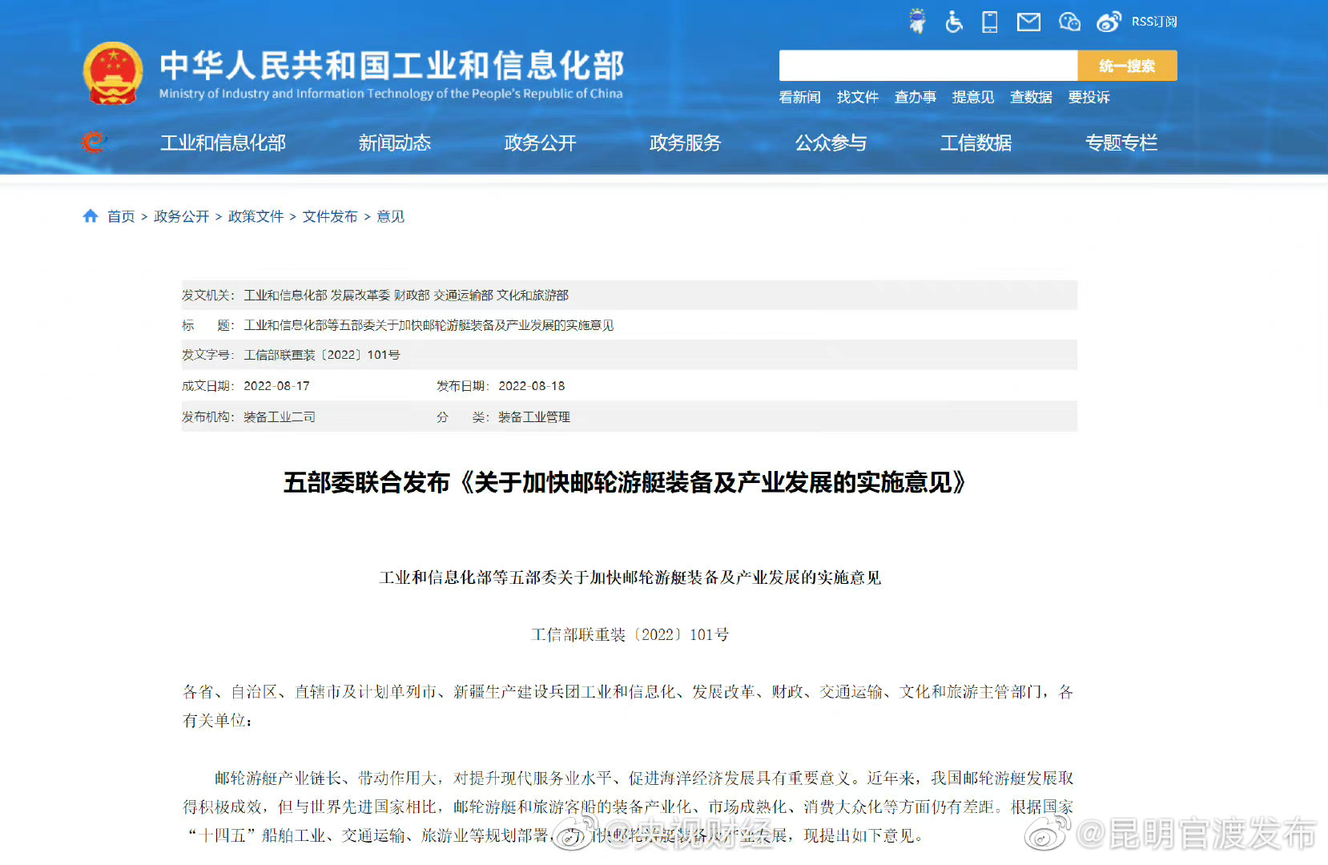Click inside the search input box
Viewport: 1328px width, 865px height.
click(928, 65)
